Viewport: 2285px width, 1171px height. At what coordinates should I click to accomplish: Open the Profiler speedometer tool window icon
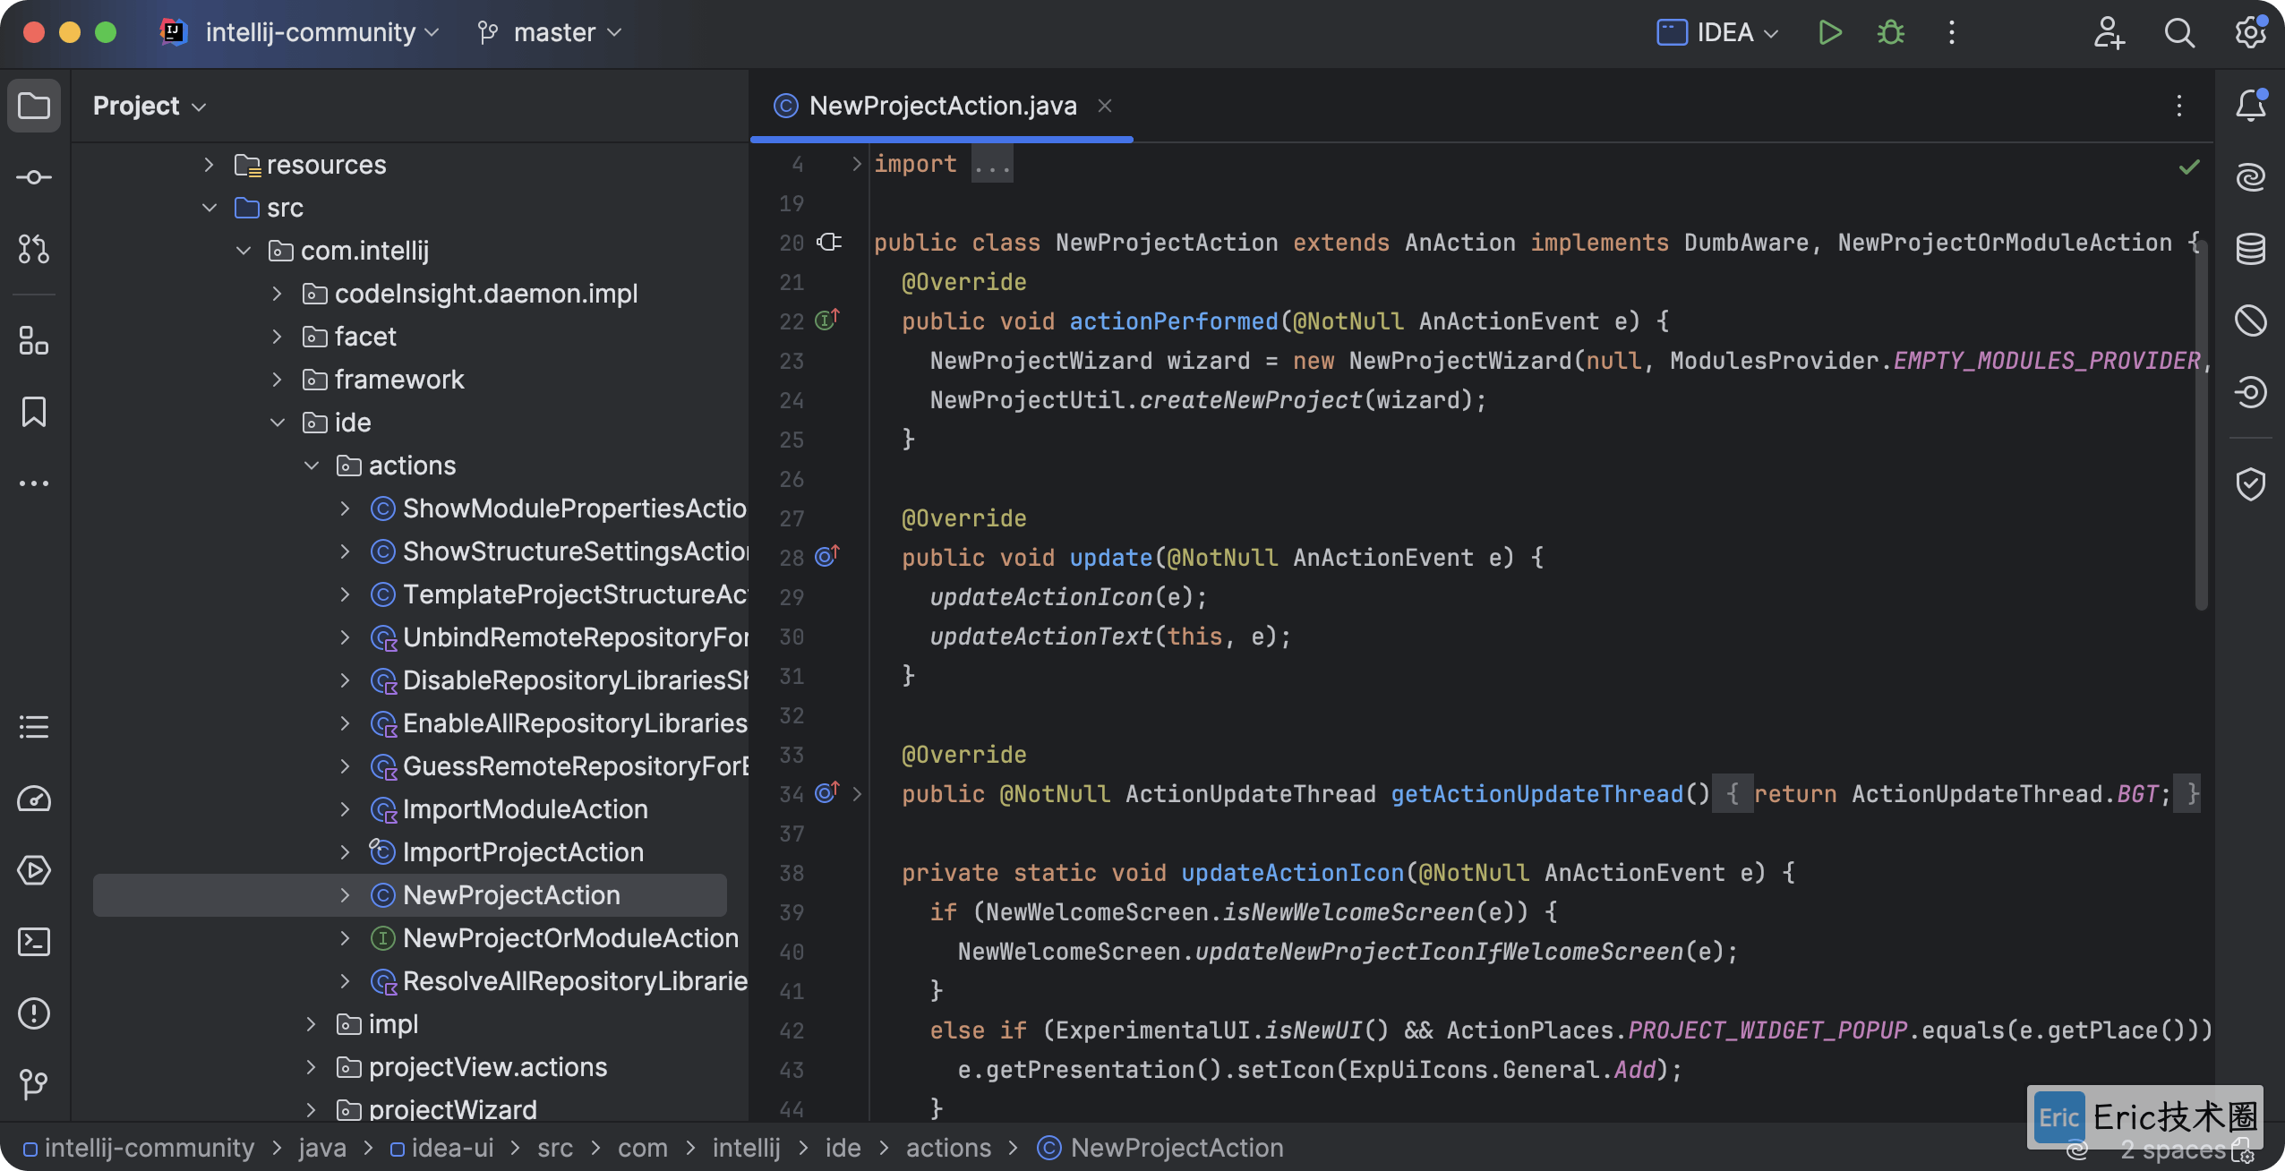[34, 798]
